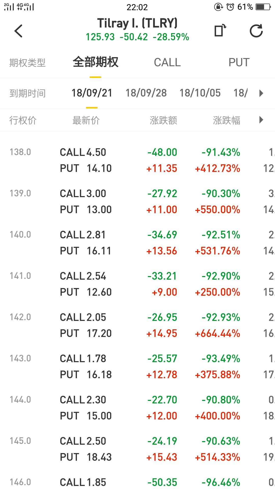The height and width of the screenshot is (489, 275).
Task: Sort by 涨跌额 column header
Action: click(x=163, y=120)
